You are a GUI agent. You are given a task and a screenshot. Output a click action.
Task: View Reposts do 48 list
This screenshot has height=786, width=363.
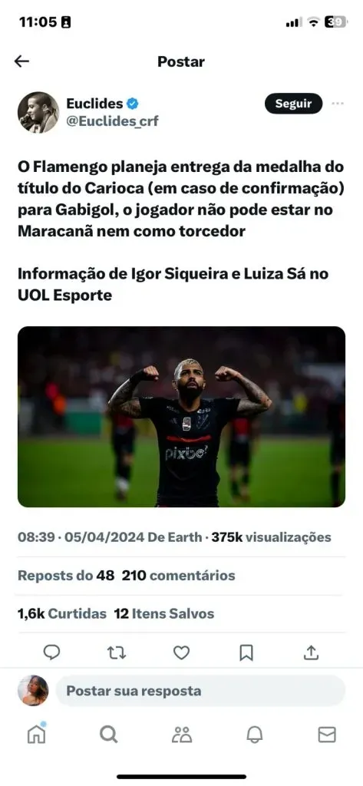click(x=66, y=576)
